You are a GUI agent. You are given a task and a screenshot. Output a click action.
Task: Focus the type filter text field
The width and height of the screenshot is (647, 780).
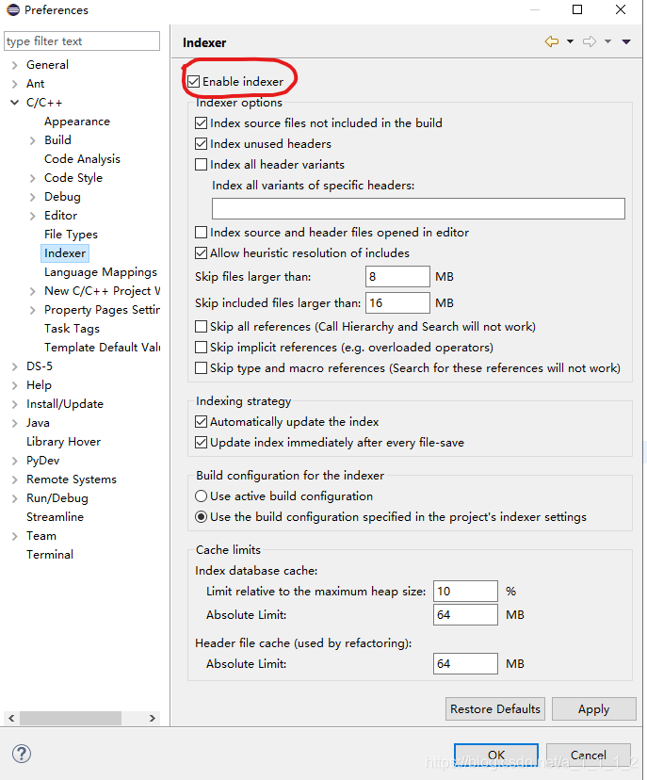pos(82,41)
